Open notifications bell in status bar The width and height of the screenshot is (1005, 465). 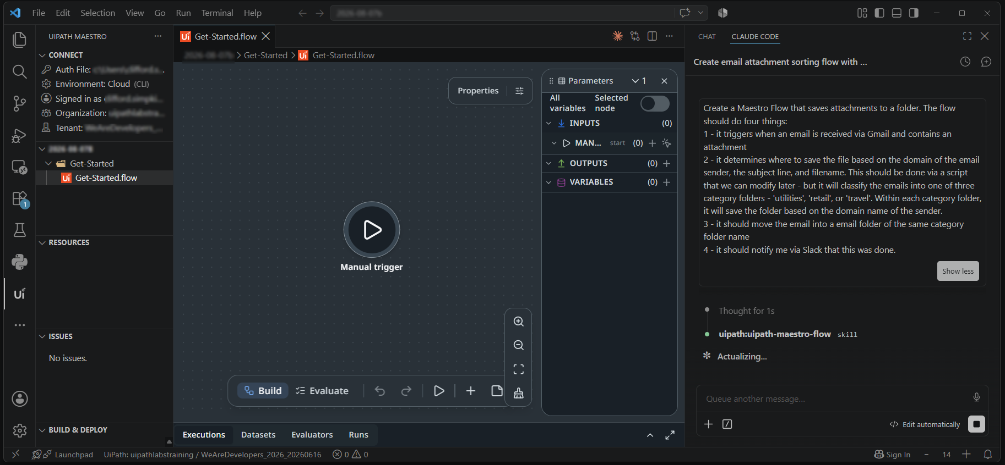988,455
